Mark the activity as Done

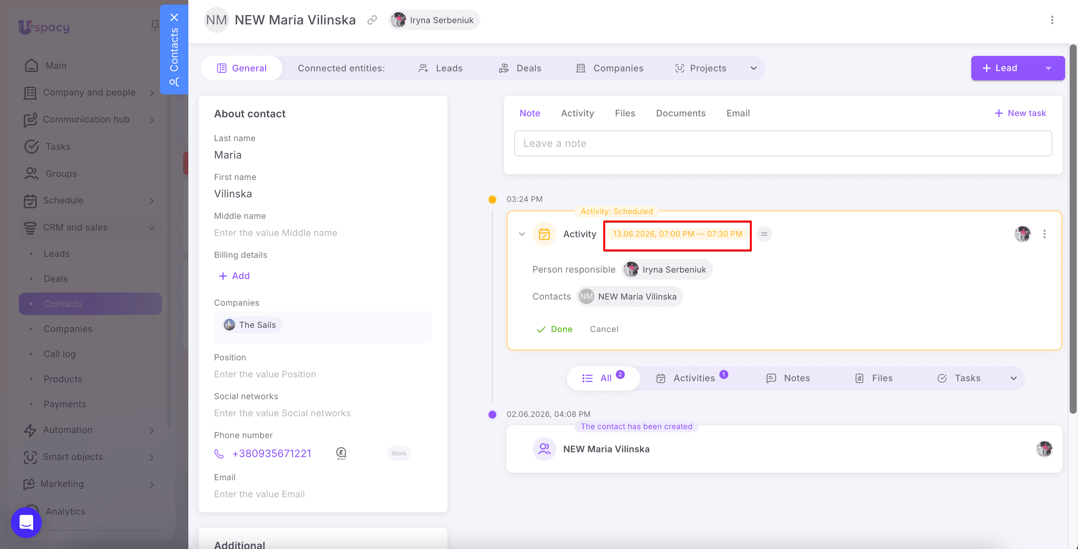[x=554, y=329]
